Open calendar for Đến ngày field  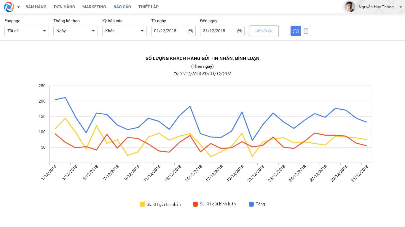pos(240,31)
